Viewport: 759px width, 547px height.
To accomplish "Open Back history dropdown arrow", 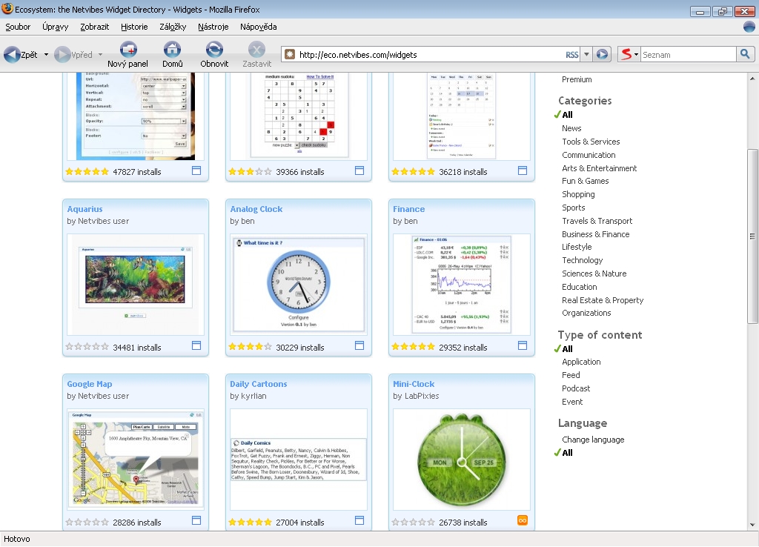I will pos(47,55).
